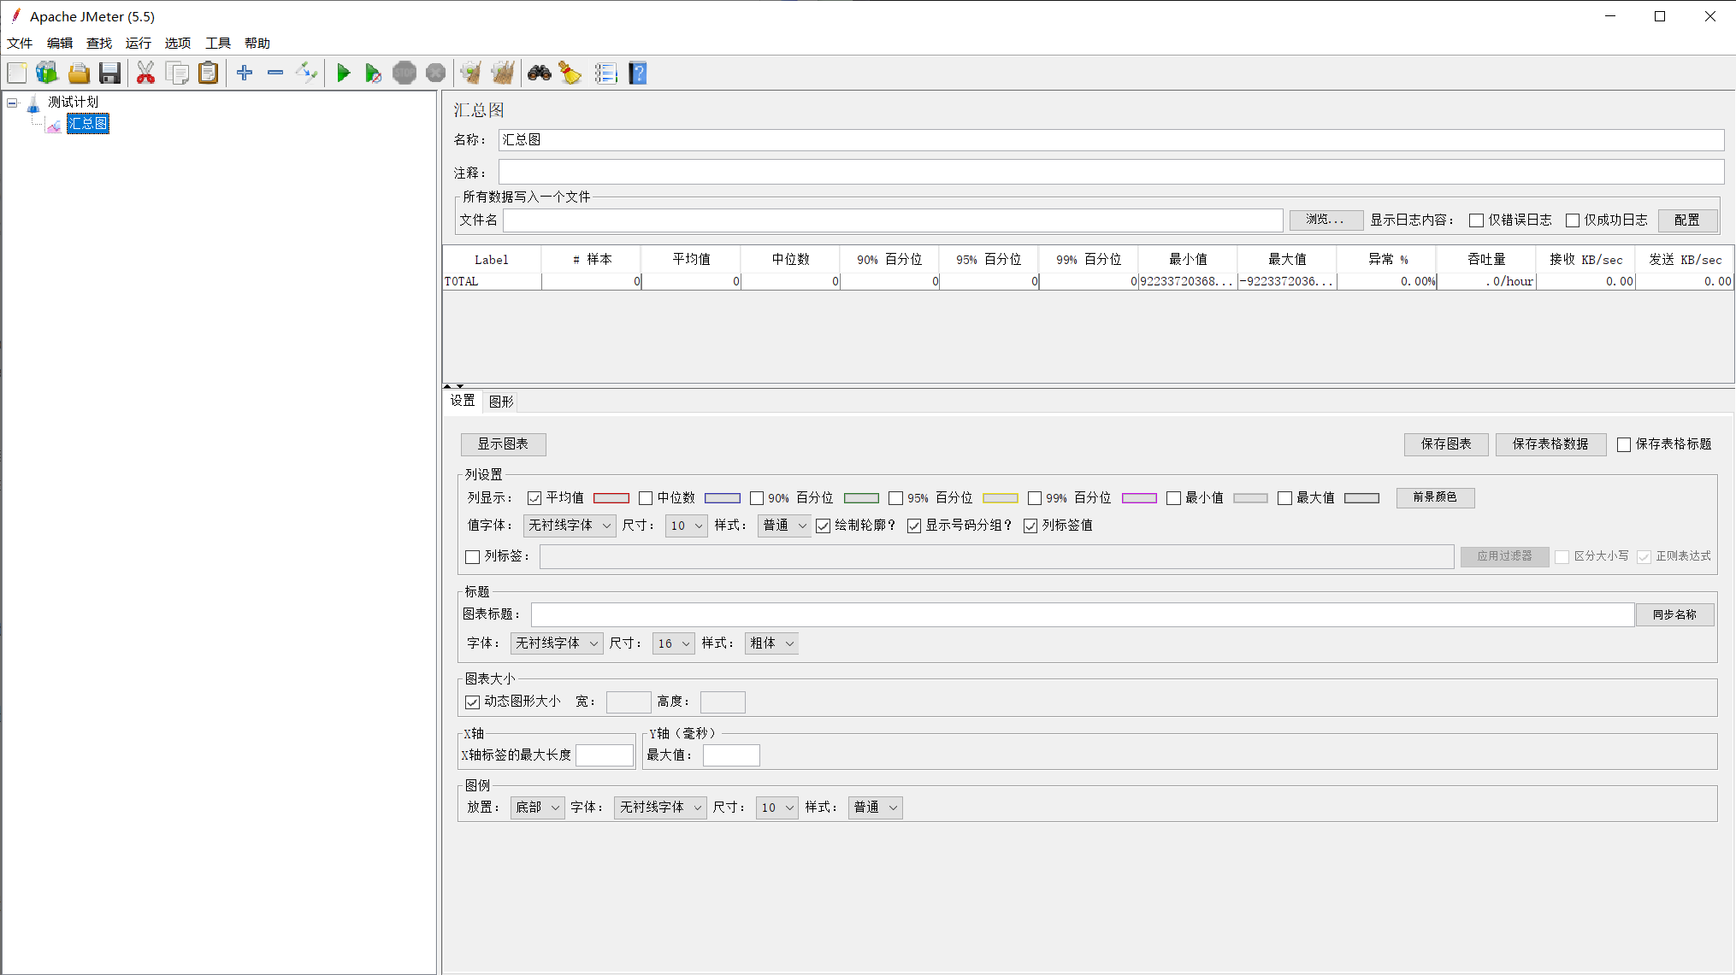The width and height of the screenshot is (1736, 975).
Task: Click the red 平均值 color swatch
Action: coord(611,498)
